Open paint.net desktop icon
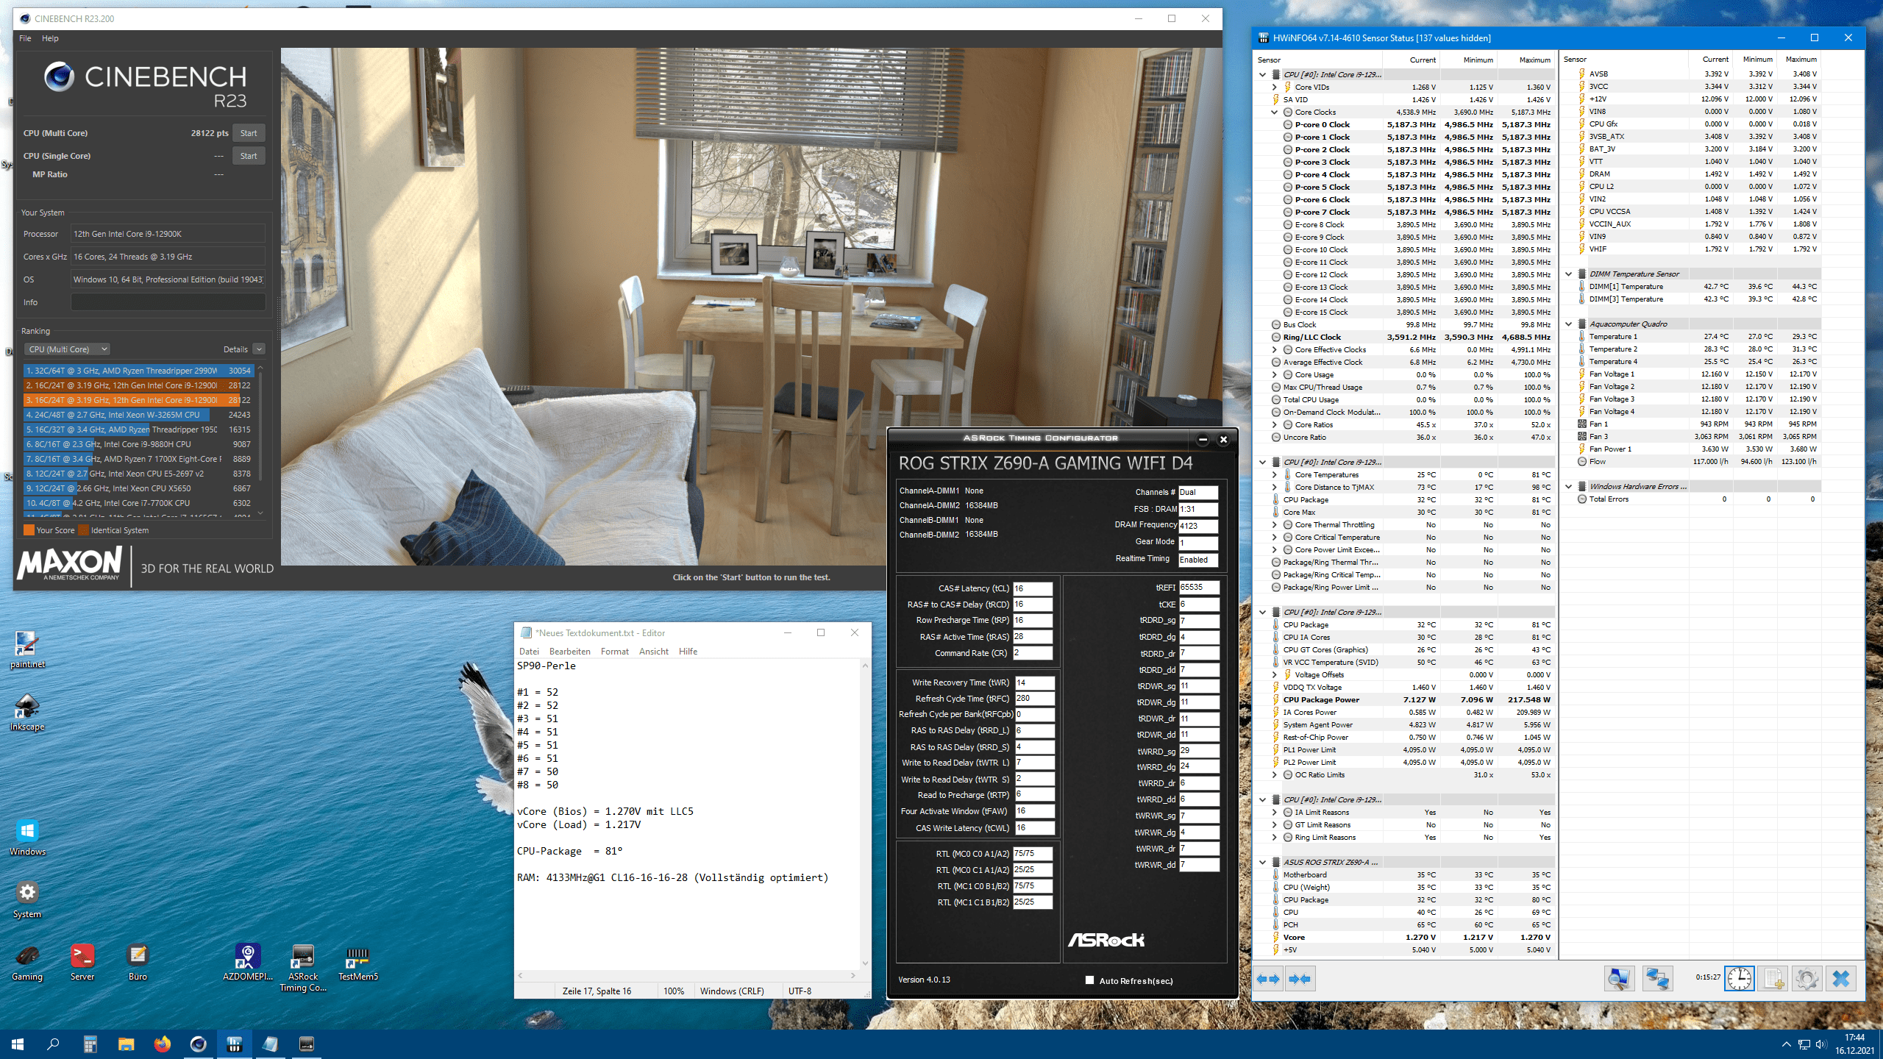 click(27, 649)
